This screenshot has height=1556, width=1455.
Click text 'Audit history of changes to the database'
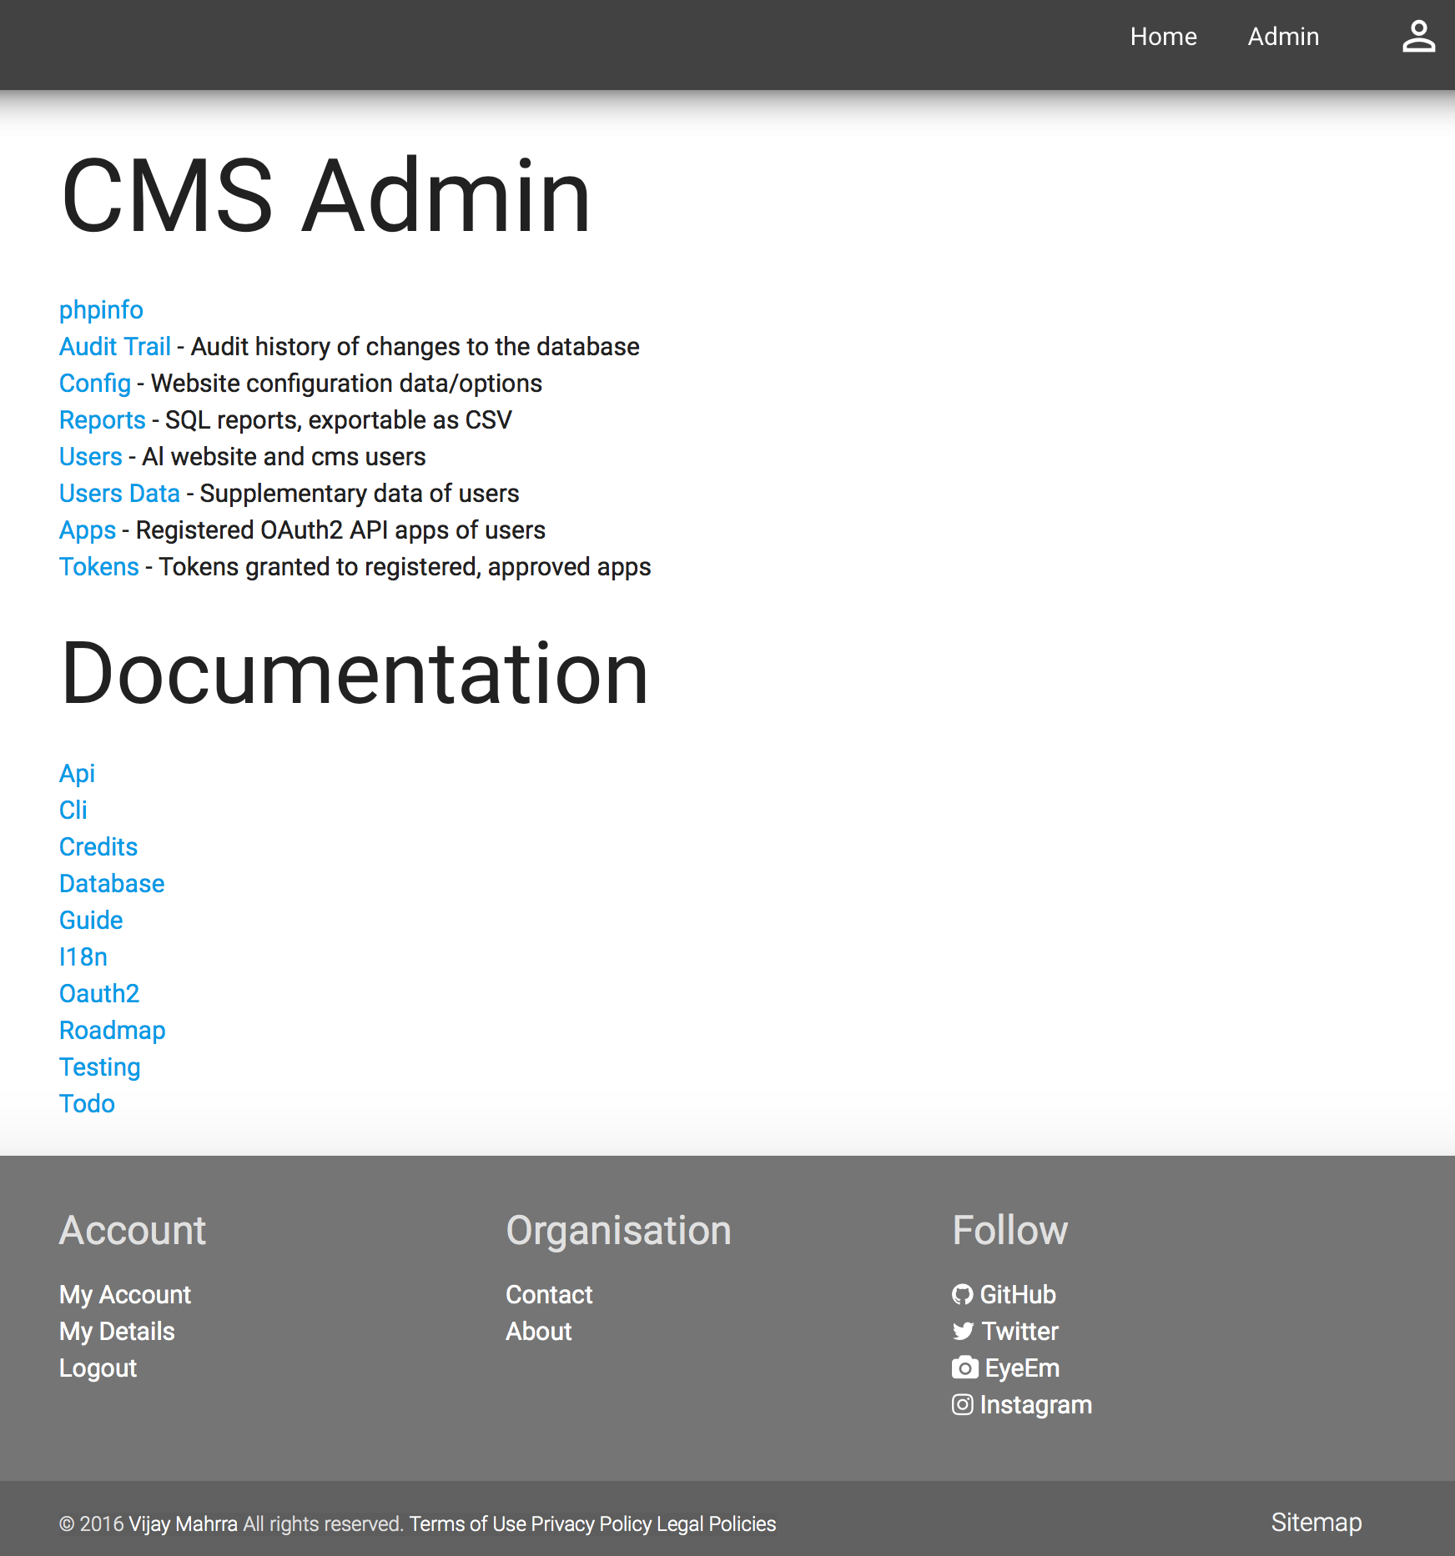pos(415,346)
